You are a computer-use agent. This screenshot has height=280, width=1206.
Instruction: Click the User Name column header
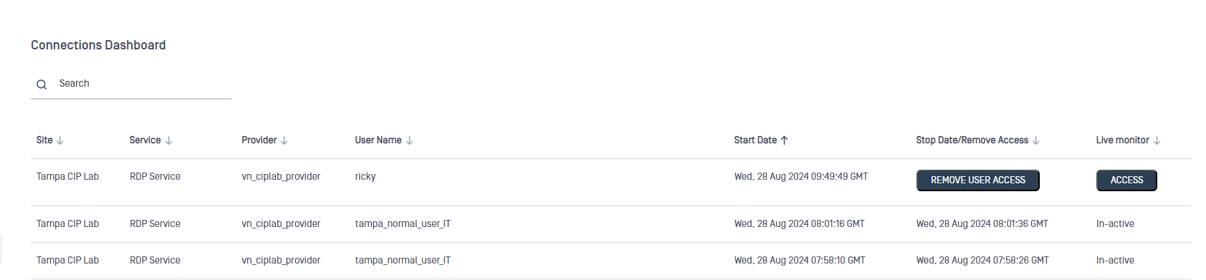click(378, 140)
